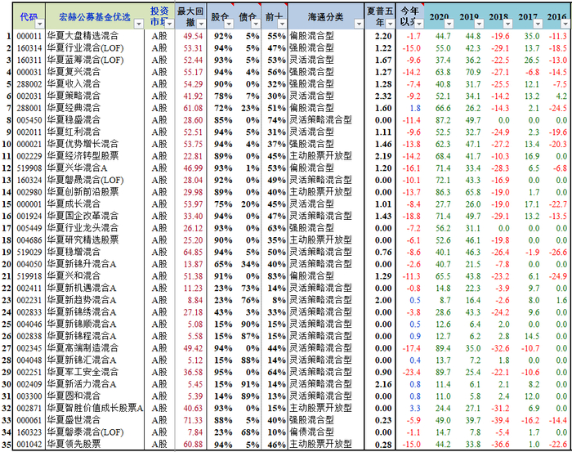
Task: Click the 海通分类 header cell
Action: tap(326, 16)
